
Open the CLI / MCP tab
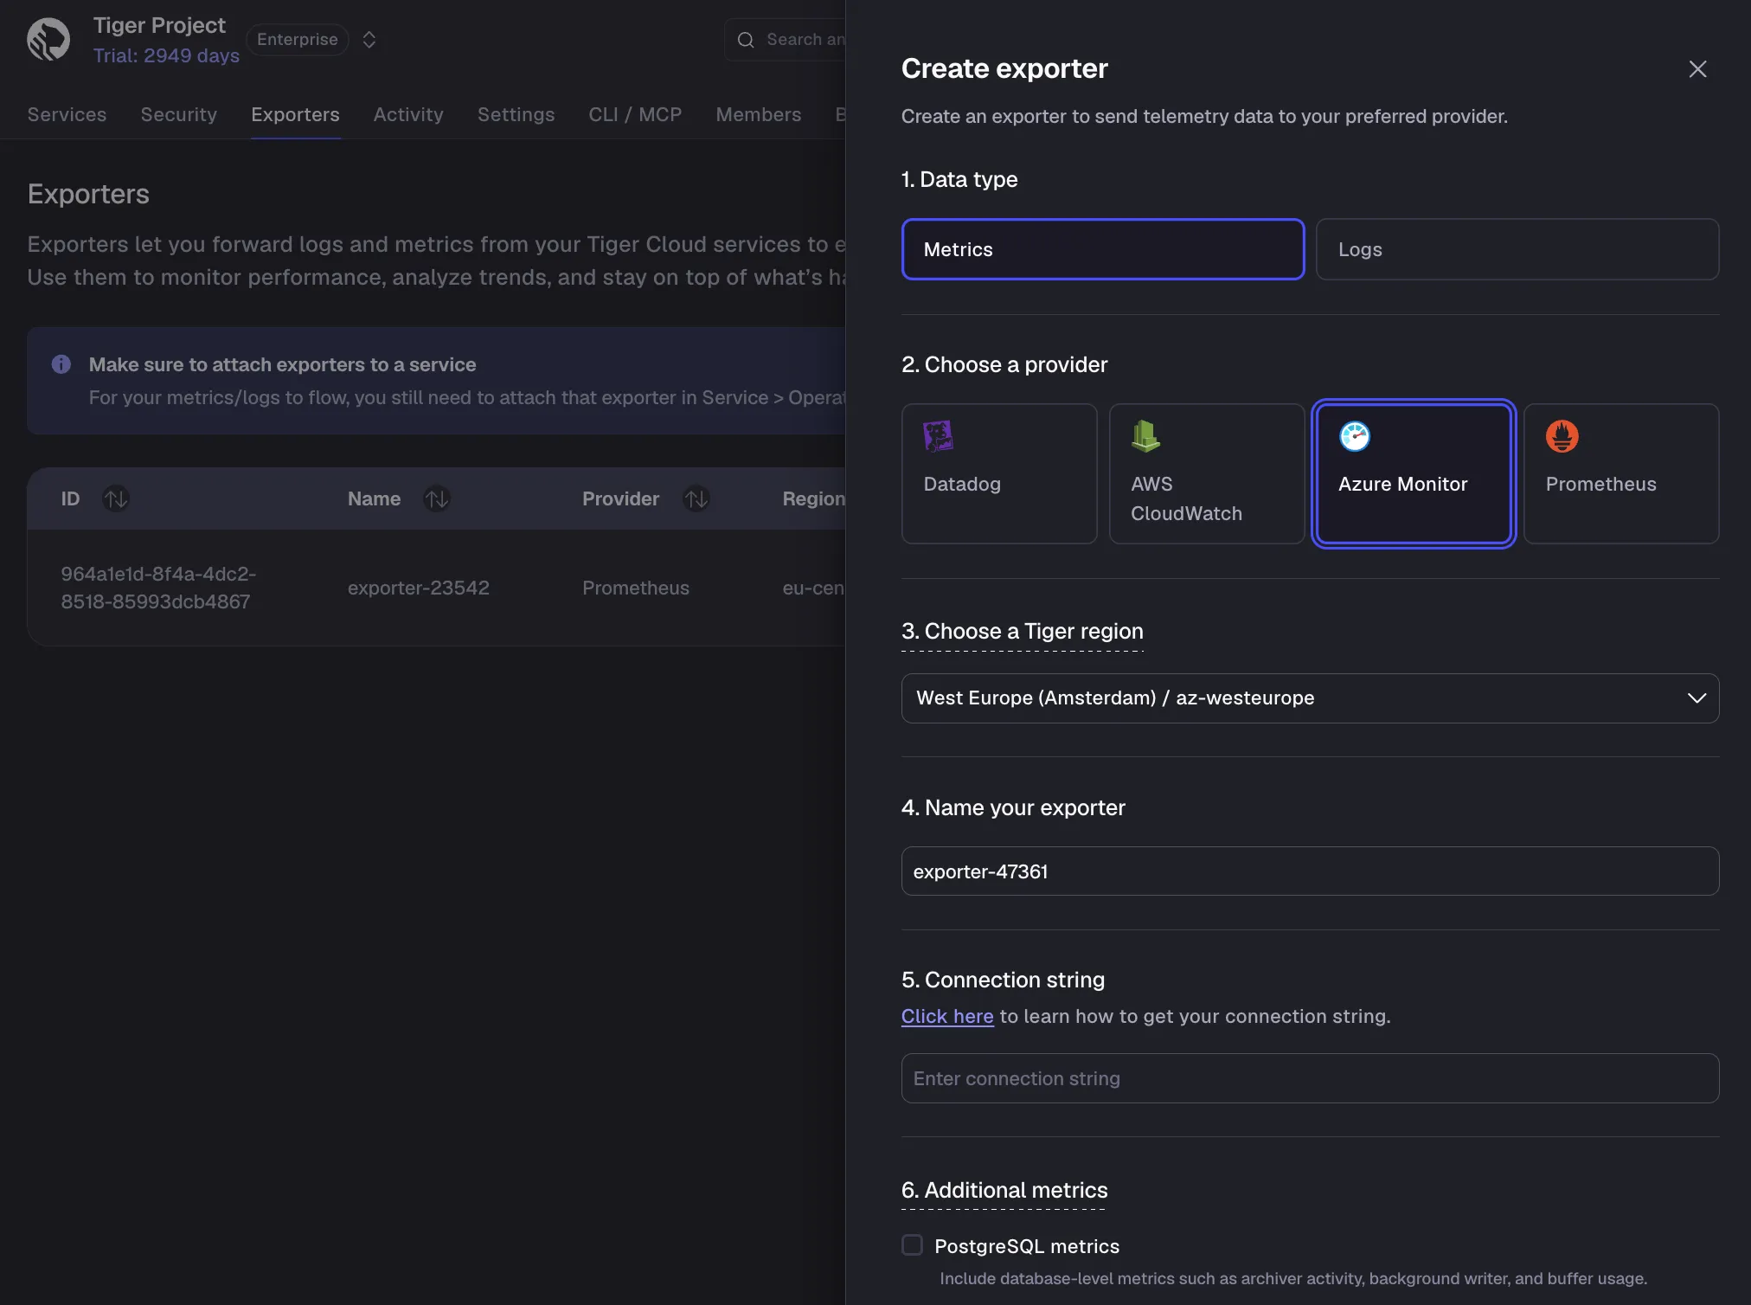pyautogui.click(x=635, y=114)
